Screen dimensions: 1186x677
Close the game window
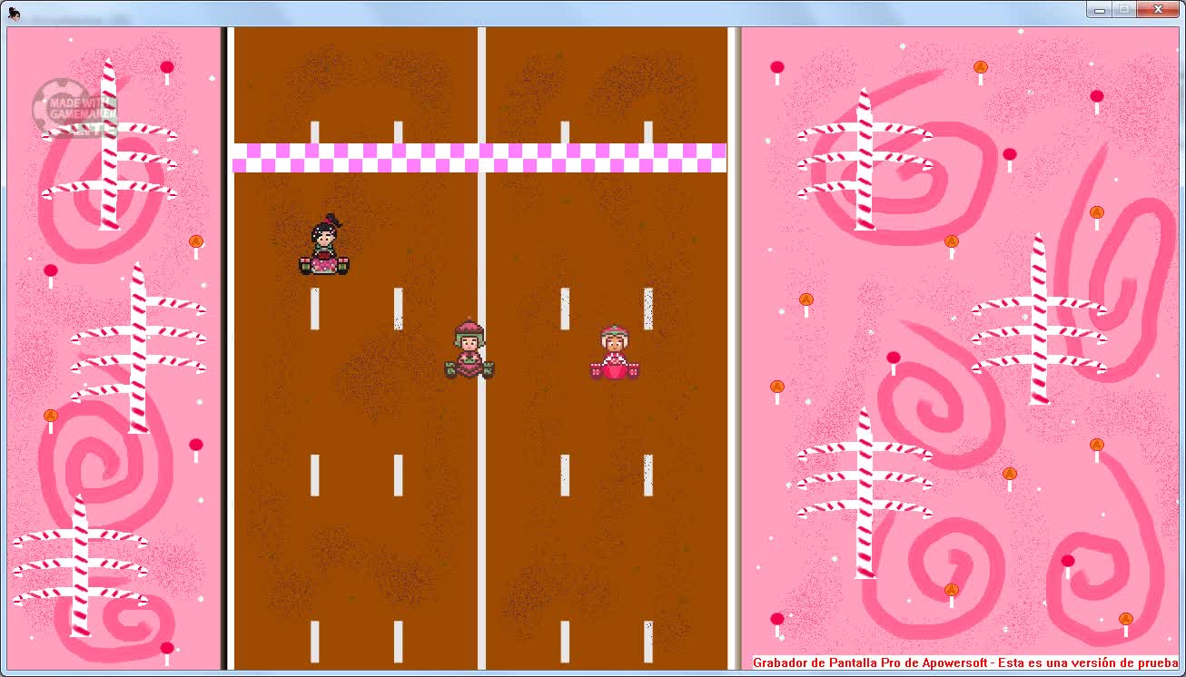pos(1158,9)
